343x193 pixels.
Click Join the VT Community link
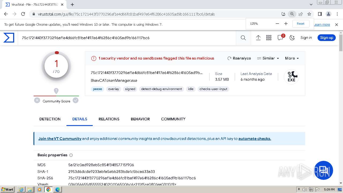coord(60,139)
